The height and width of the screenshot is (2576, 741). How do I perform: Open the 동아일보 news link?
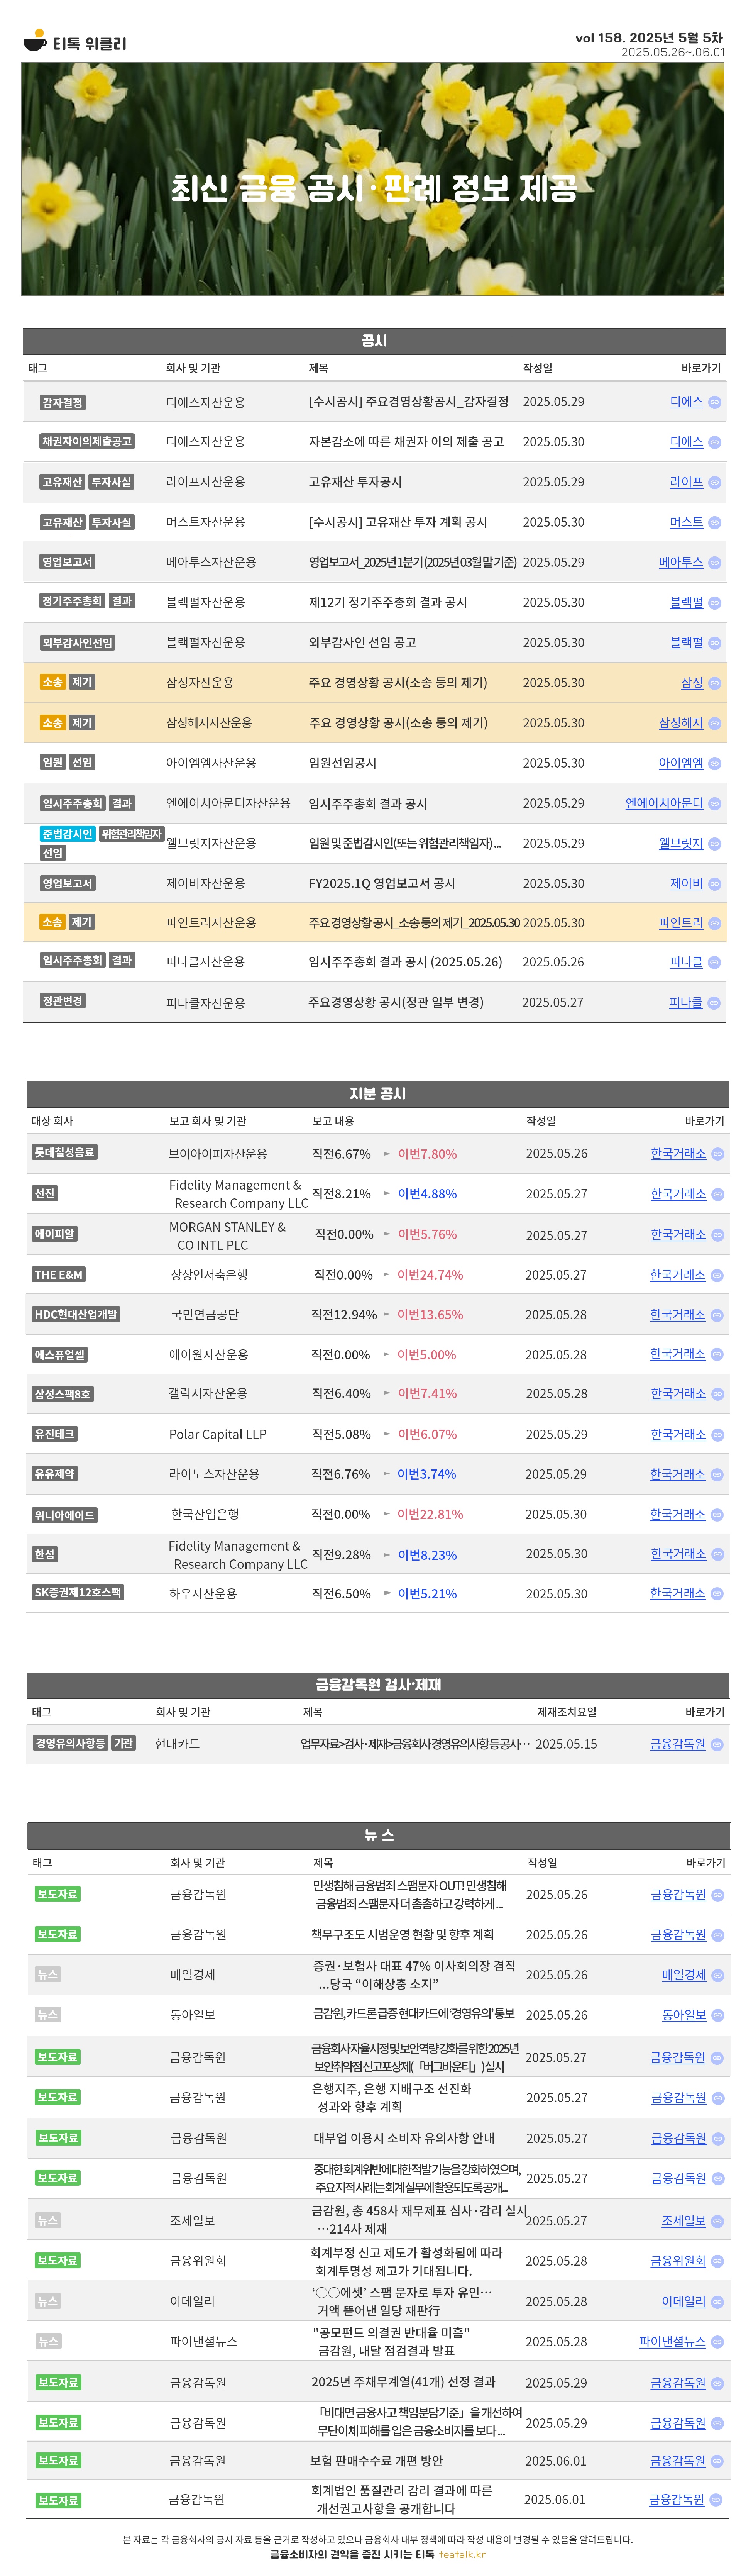tap(683, 2015)
